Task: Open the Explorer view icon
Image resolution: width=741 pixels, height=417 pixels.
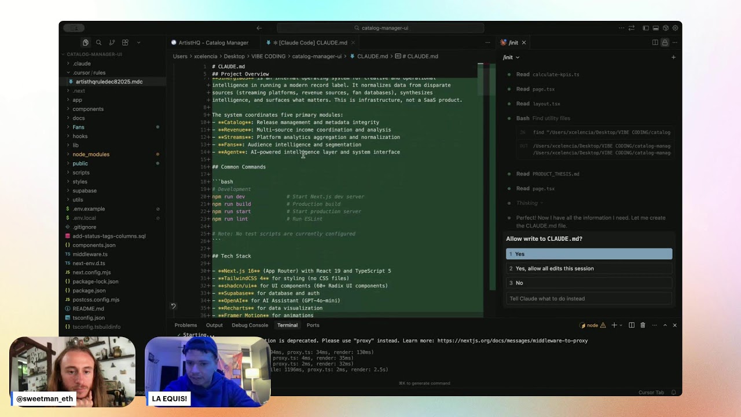Action: coord(85,42)
